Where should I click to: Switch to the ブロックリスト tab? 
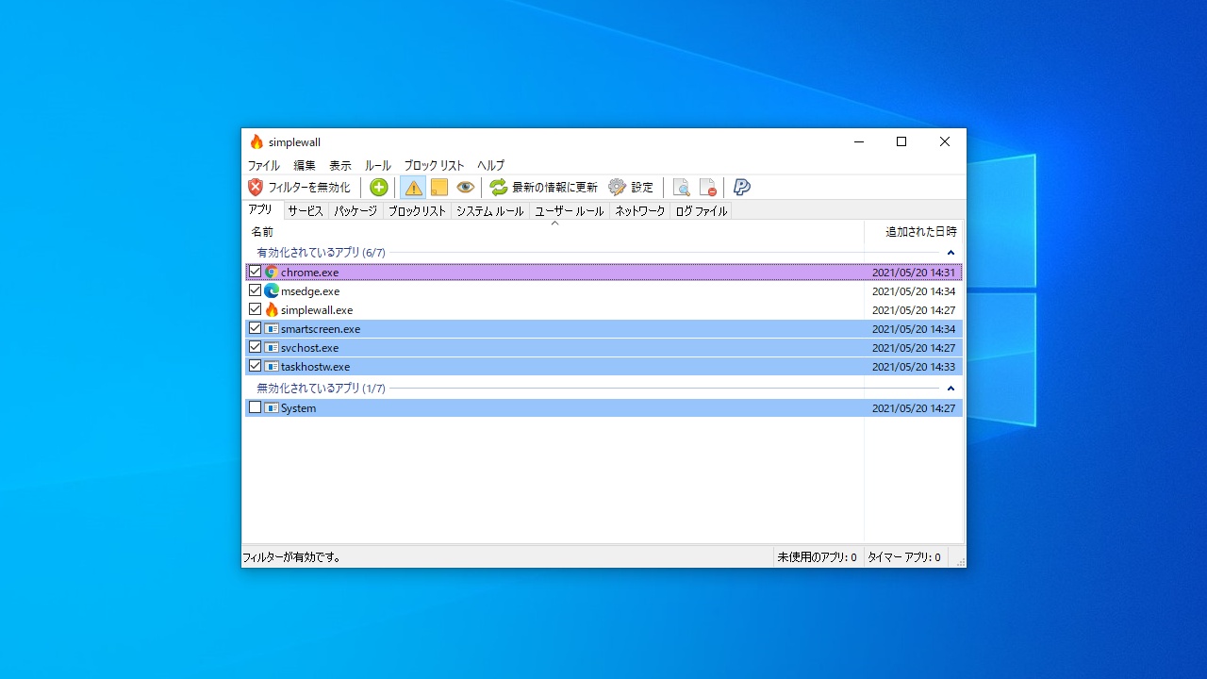pyautogui.click(x=417, y=211)
